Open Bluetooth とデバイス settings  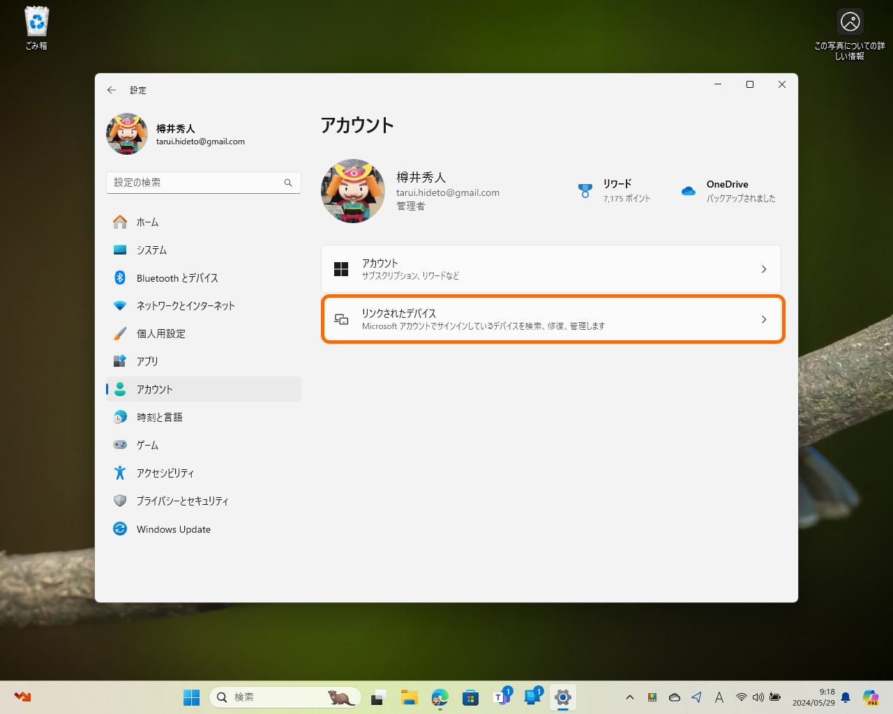[x=204, y=278]
